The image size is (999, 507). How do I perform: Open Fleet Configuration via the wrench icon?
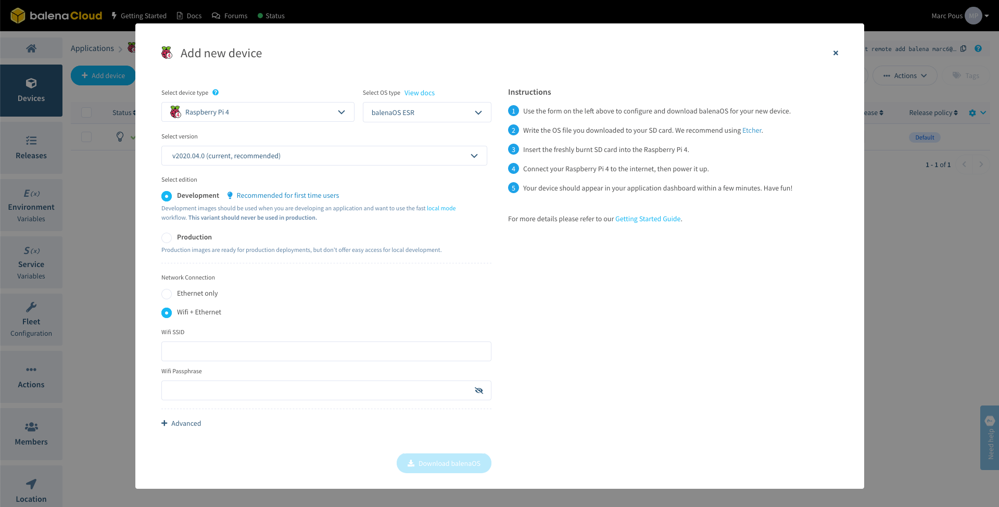click(31, 319)
